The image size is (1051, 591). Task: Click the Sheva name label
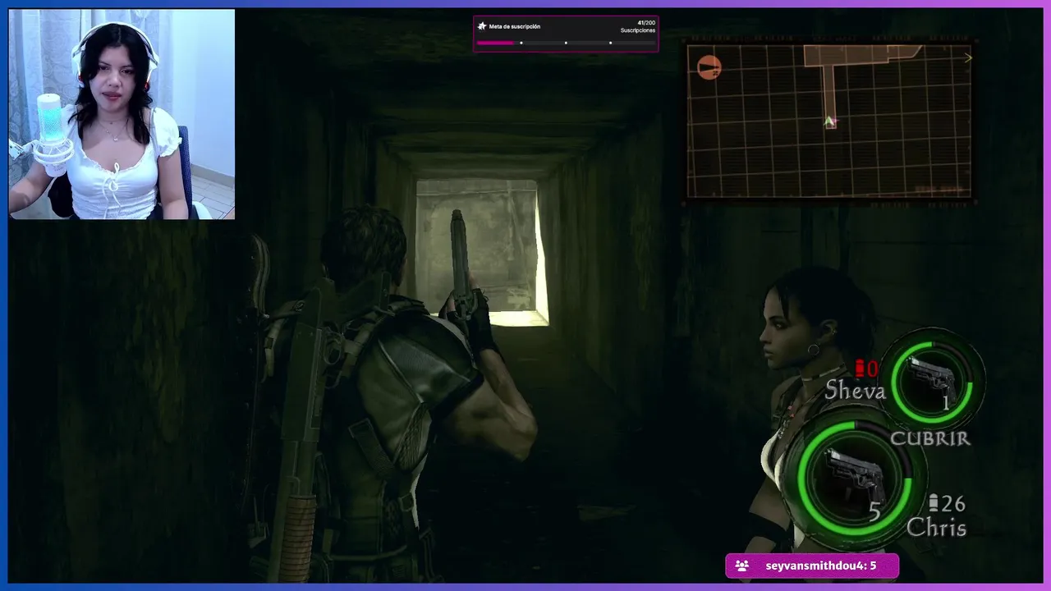(855, 390)
